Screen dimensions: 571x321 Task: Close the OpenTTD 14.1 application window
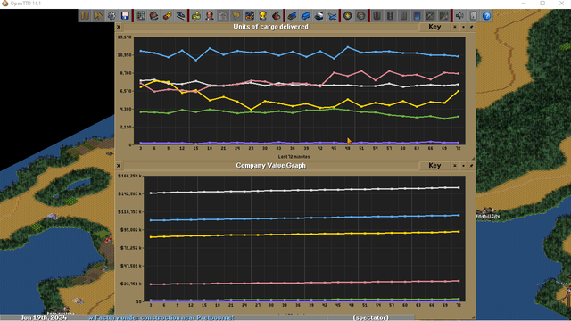(561, 4)
